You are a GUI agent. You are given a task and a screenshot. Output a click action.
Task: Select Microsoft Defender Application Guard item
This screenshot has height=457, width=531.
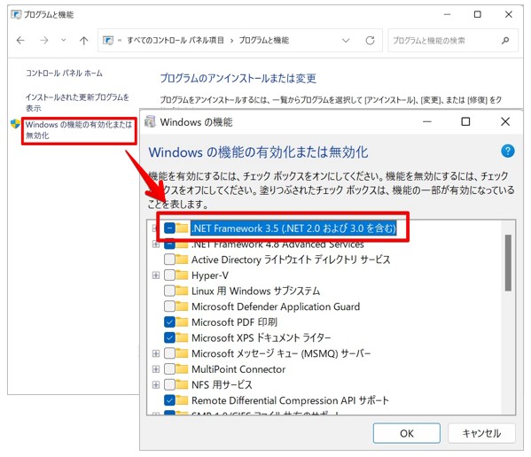pyautogui.click(x=276, y=306)
